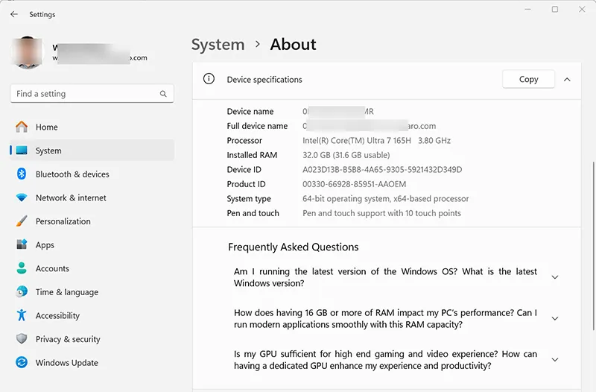Minimize the Settings window

[528, 10]
